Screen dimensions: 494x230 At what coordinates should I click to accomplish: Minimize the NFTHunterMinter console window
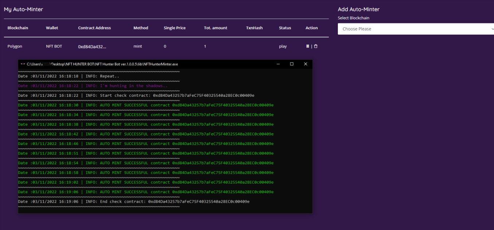point(278,64)
